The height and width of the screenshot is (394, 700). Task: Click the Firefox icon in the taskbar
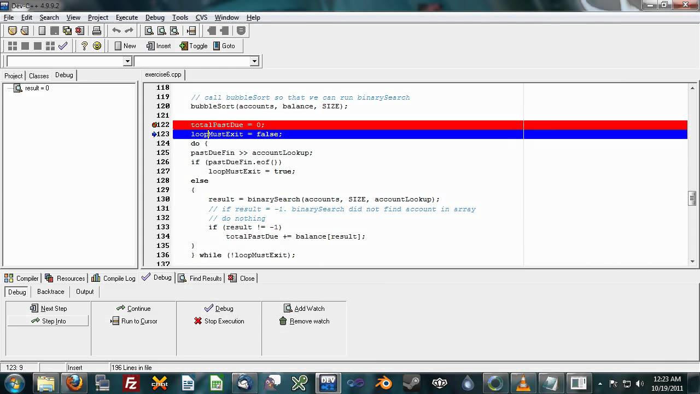tap(74, 383)
